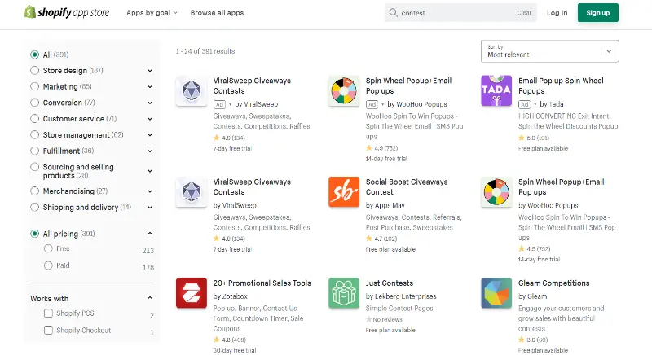Expand the Merchandising chevron
The image size is (652, 355).
(150, 191)
